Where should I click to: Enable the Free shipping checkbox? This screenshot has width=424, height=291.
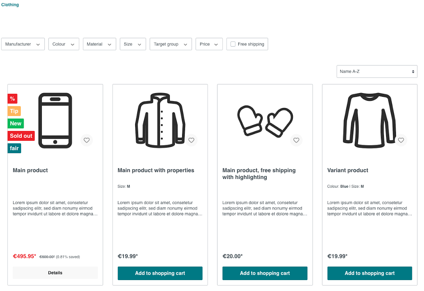click(x=233, y=44)
